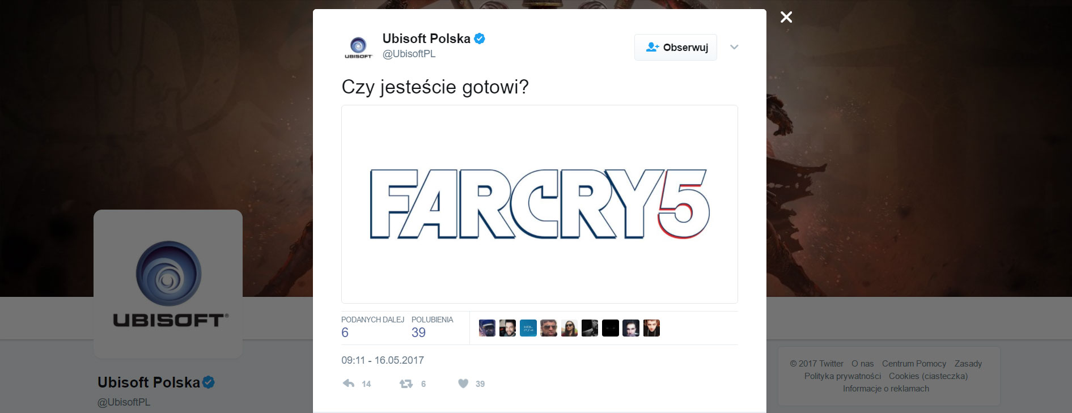
Task: Click the verified badge next to Ubisoft Polska
Action: (480, 39)
